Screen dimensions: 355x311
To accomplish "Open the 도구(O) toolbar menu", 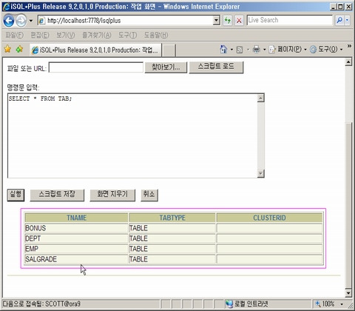I will point(326,50).
